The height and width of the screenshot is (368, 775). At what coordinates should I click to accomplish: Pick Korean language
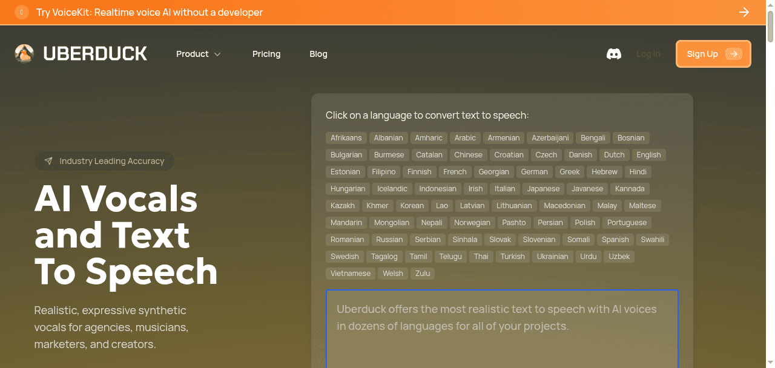pos(412,206)
